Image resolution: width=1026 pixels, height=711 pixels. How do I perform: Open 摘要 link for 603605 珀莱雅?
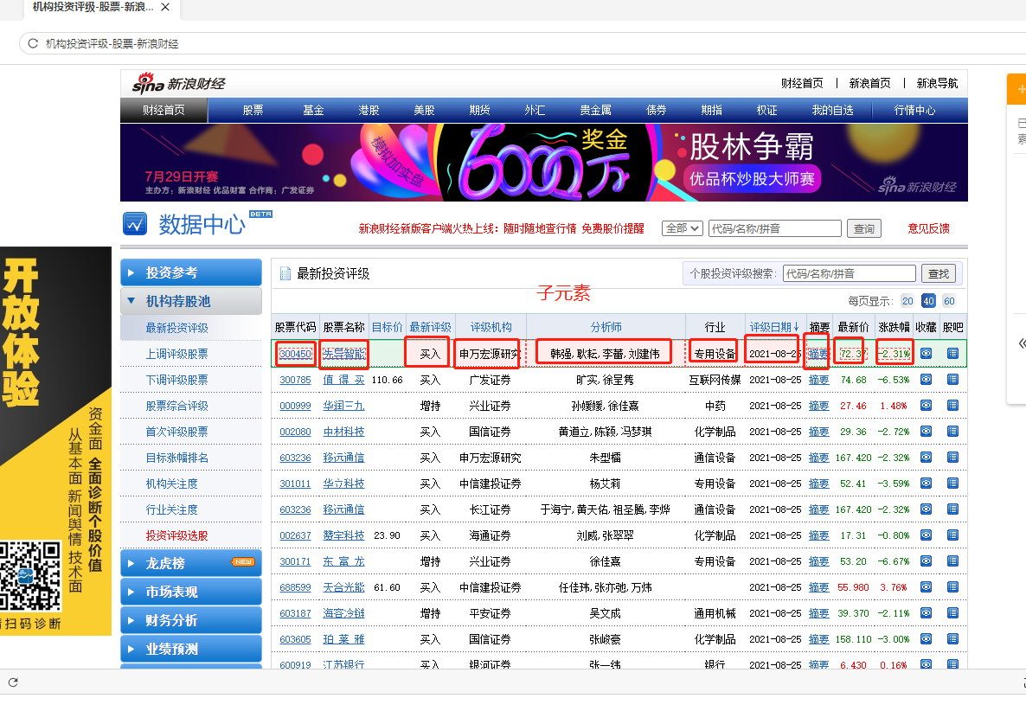pos(818,639)
